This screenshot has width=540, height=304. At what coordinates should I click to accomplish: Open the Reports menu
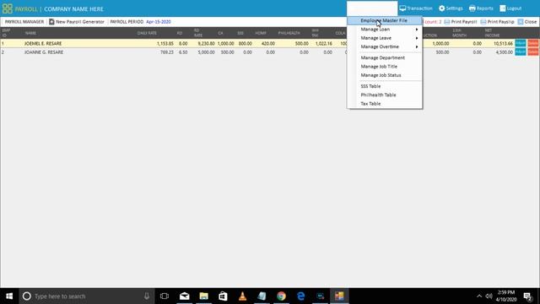481,8
